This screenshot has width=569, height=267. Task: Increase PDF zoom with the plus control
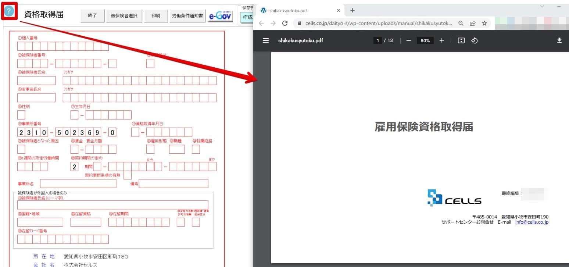tap(441, 40)
